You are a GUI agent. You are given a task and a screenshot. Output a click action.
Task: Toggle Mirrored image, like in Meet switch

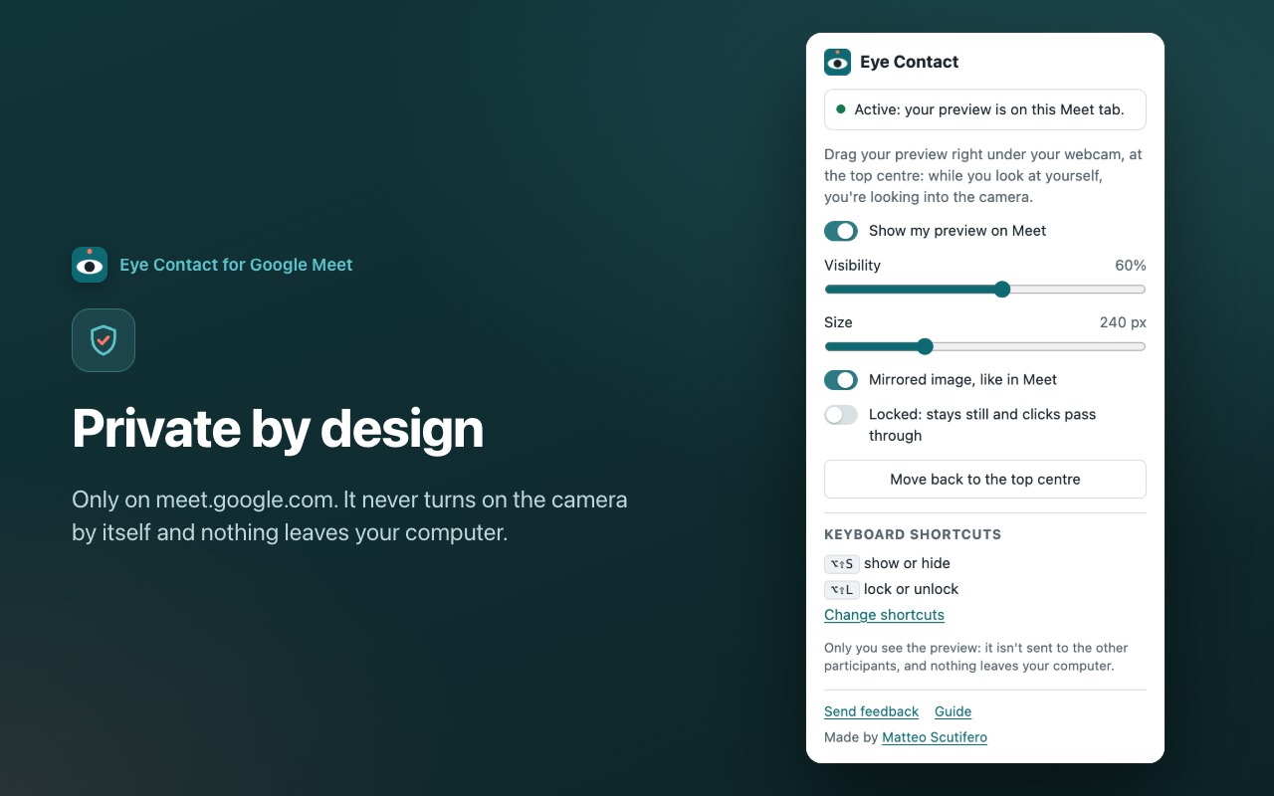[x=841, y=380]
